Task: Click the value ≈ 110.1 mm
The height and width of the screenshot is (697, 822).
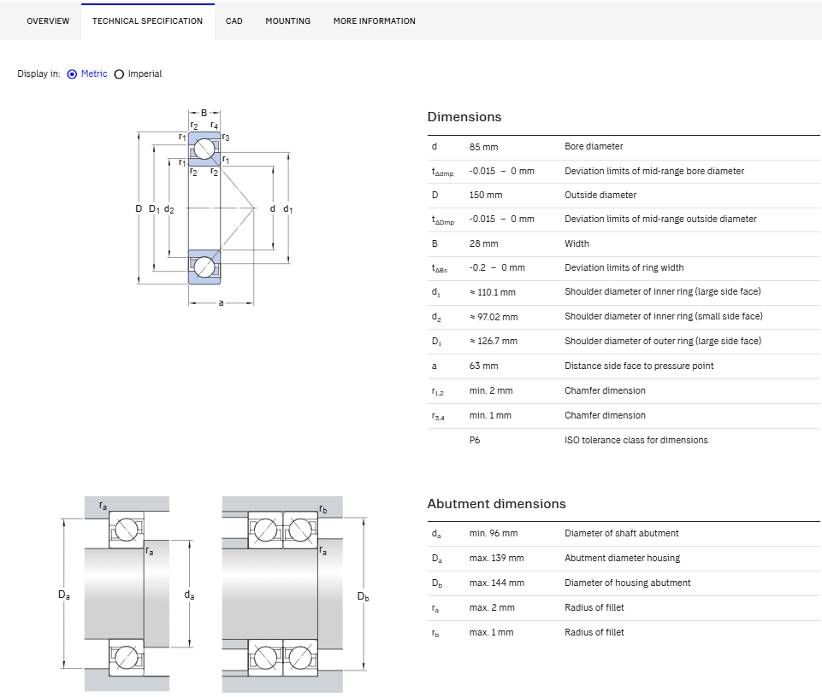Action: (x=492, y=292)
